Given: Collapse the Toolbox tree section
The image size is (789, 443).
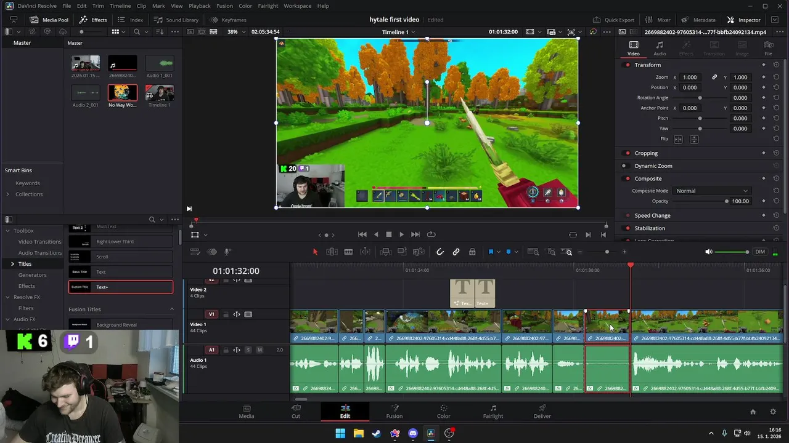Looking at the screenshot, I should click(x=7, y=231).
